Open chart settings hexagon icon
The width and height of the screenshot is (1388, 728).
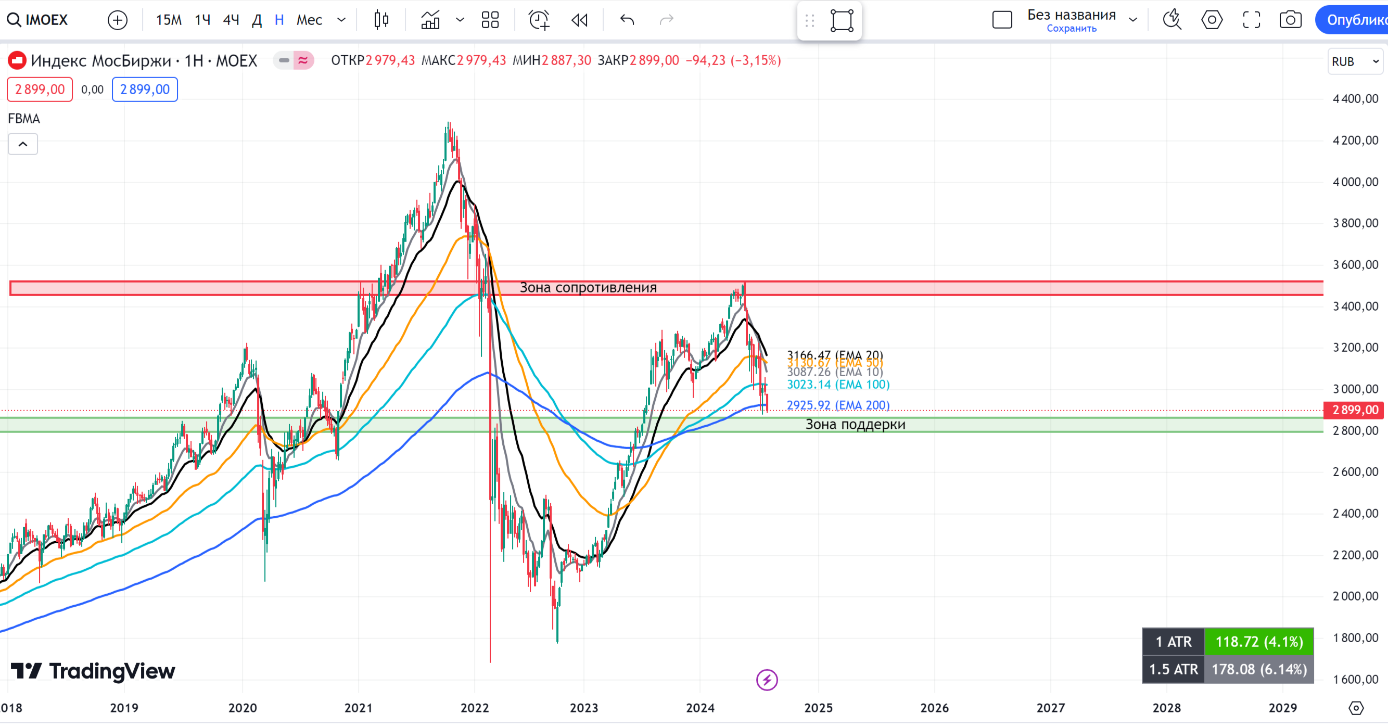click(1212, 20)
